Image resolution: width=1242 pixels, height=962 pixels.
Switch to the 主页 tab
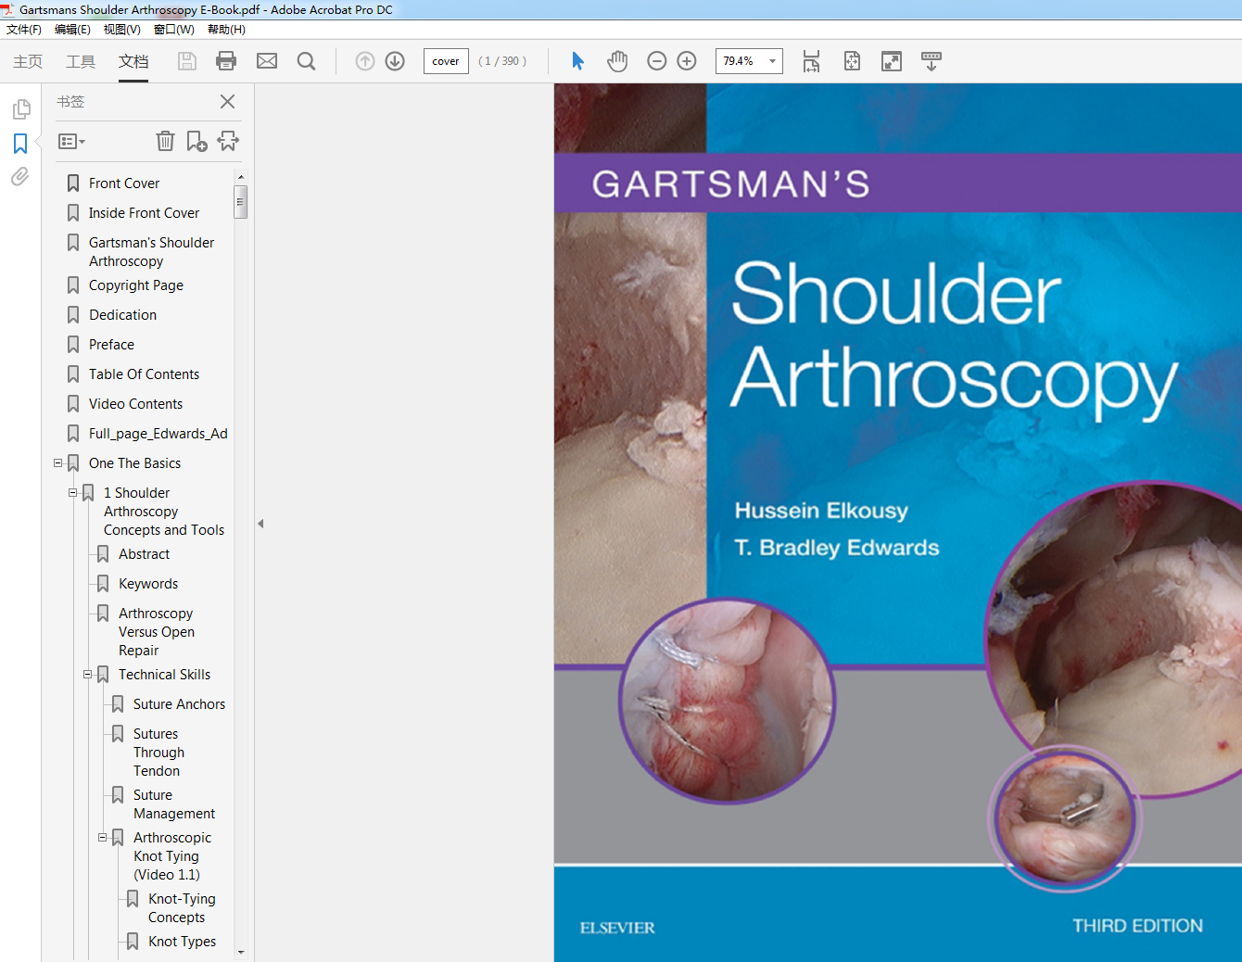28,61
